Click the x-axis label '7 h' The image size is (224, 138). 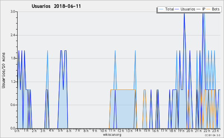[x=77, y=131]
